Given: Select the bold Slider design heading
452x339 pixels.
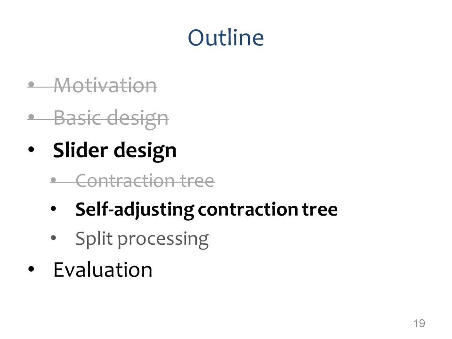Looking at the screenshot, I should tap(115, 151).
